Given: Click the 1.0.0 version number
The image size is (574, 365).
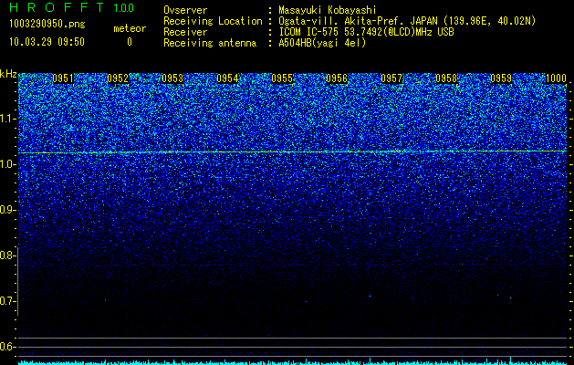Looking at the screenshot, I should click(x=124, y=7).
